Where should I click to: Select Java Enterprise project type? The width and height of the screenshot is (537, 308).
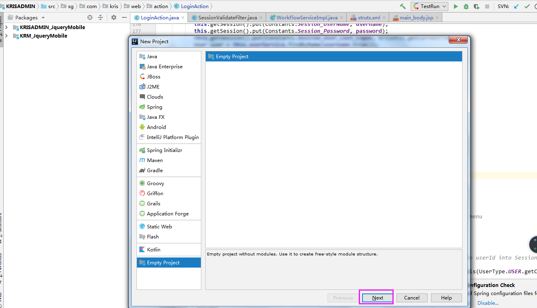point(169,66)
